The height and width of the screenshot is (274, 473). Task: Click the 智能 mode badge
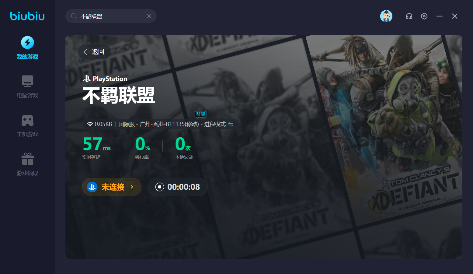point(200,114)
